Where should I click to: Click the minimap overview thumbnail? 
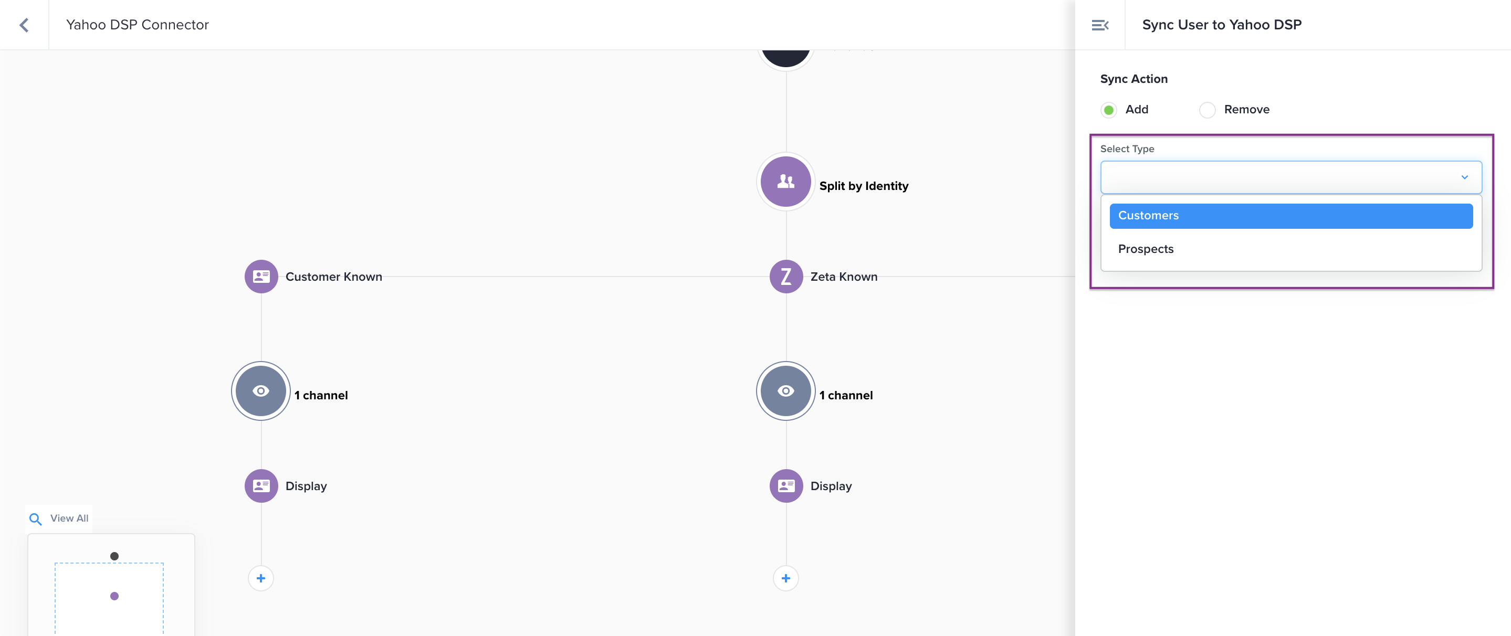click(x=111, y=585)
